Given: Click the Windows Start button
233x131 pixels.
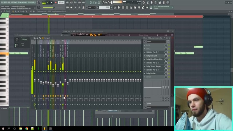Looking at the screenshot, I should [3, 128].
